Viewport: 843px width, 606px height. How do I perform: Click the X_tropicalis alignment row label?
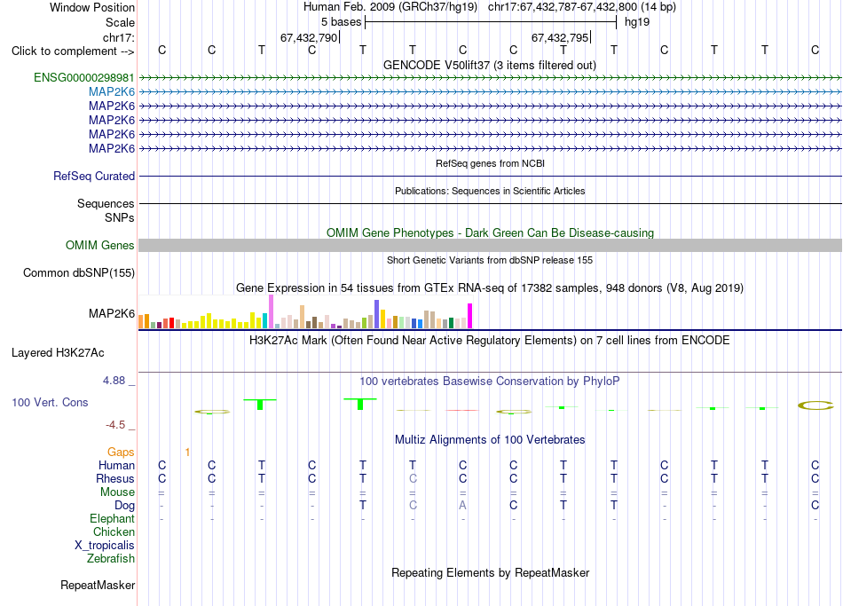(105, 546)
